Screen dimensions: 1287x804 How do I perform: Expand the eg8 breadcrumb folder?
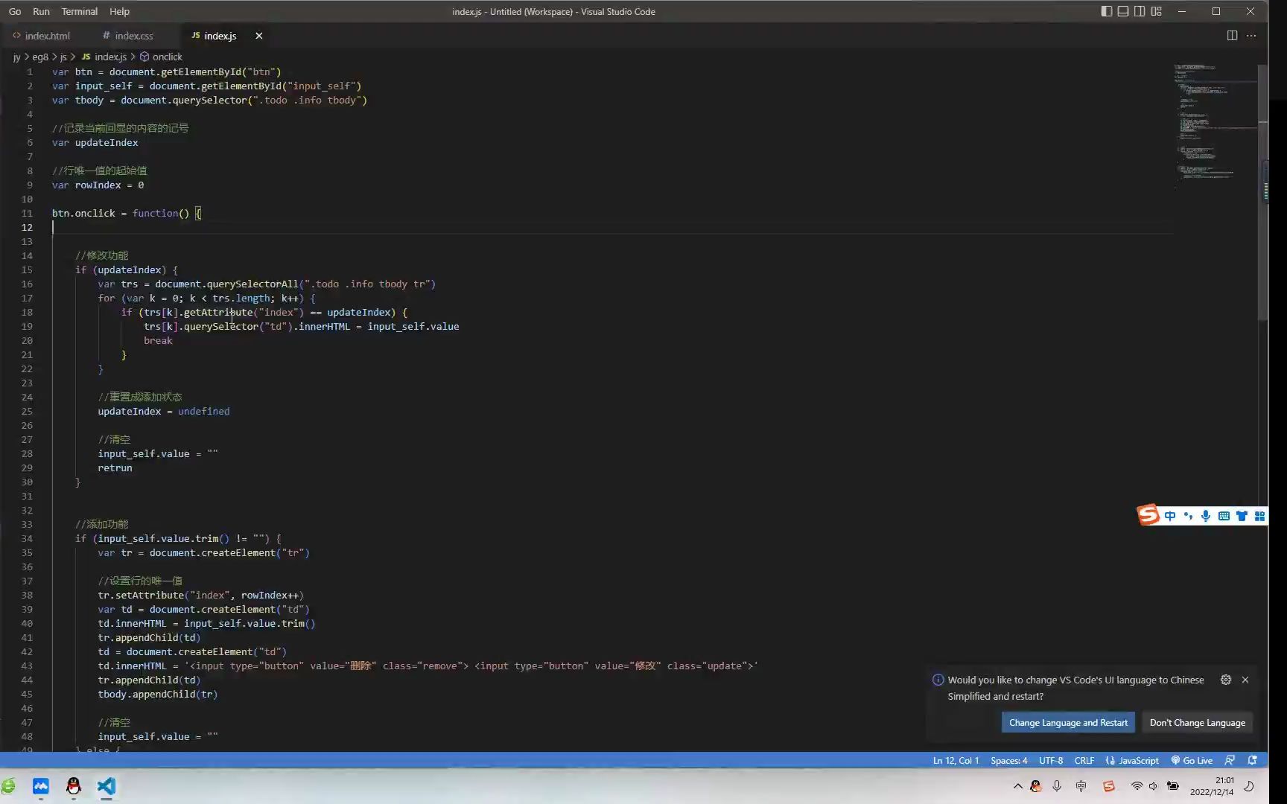tap(40, 57)
